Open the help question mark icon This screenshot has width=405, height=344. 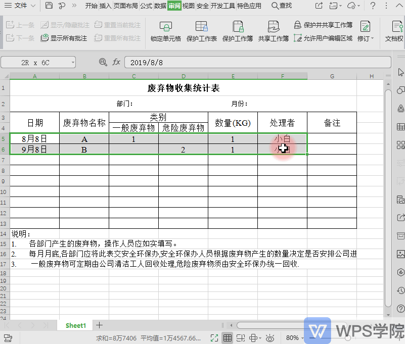point(373,6)
